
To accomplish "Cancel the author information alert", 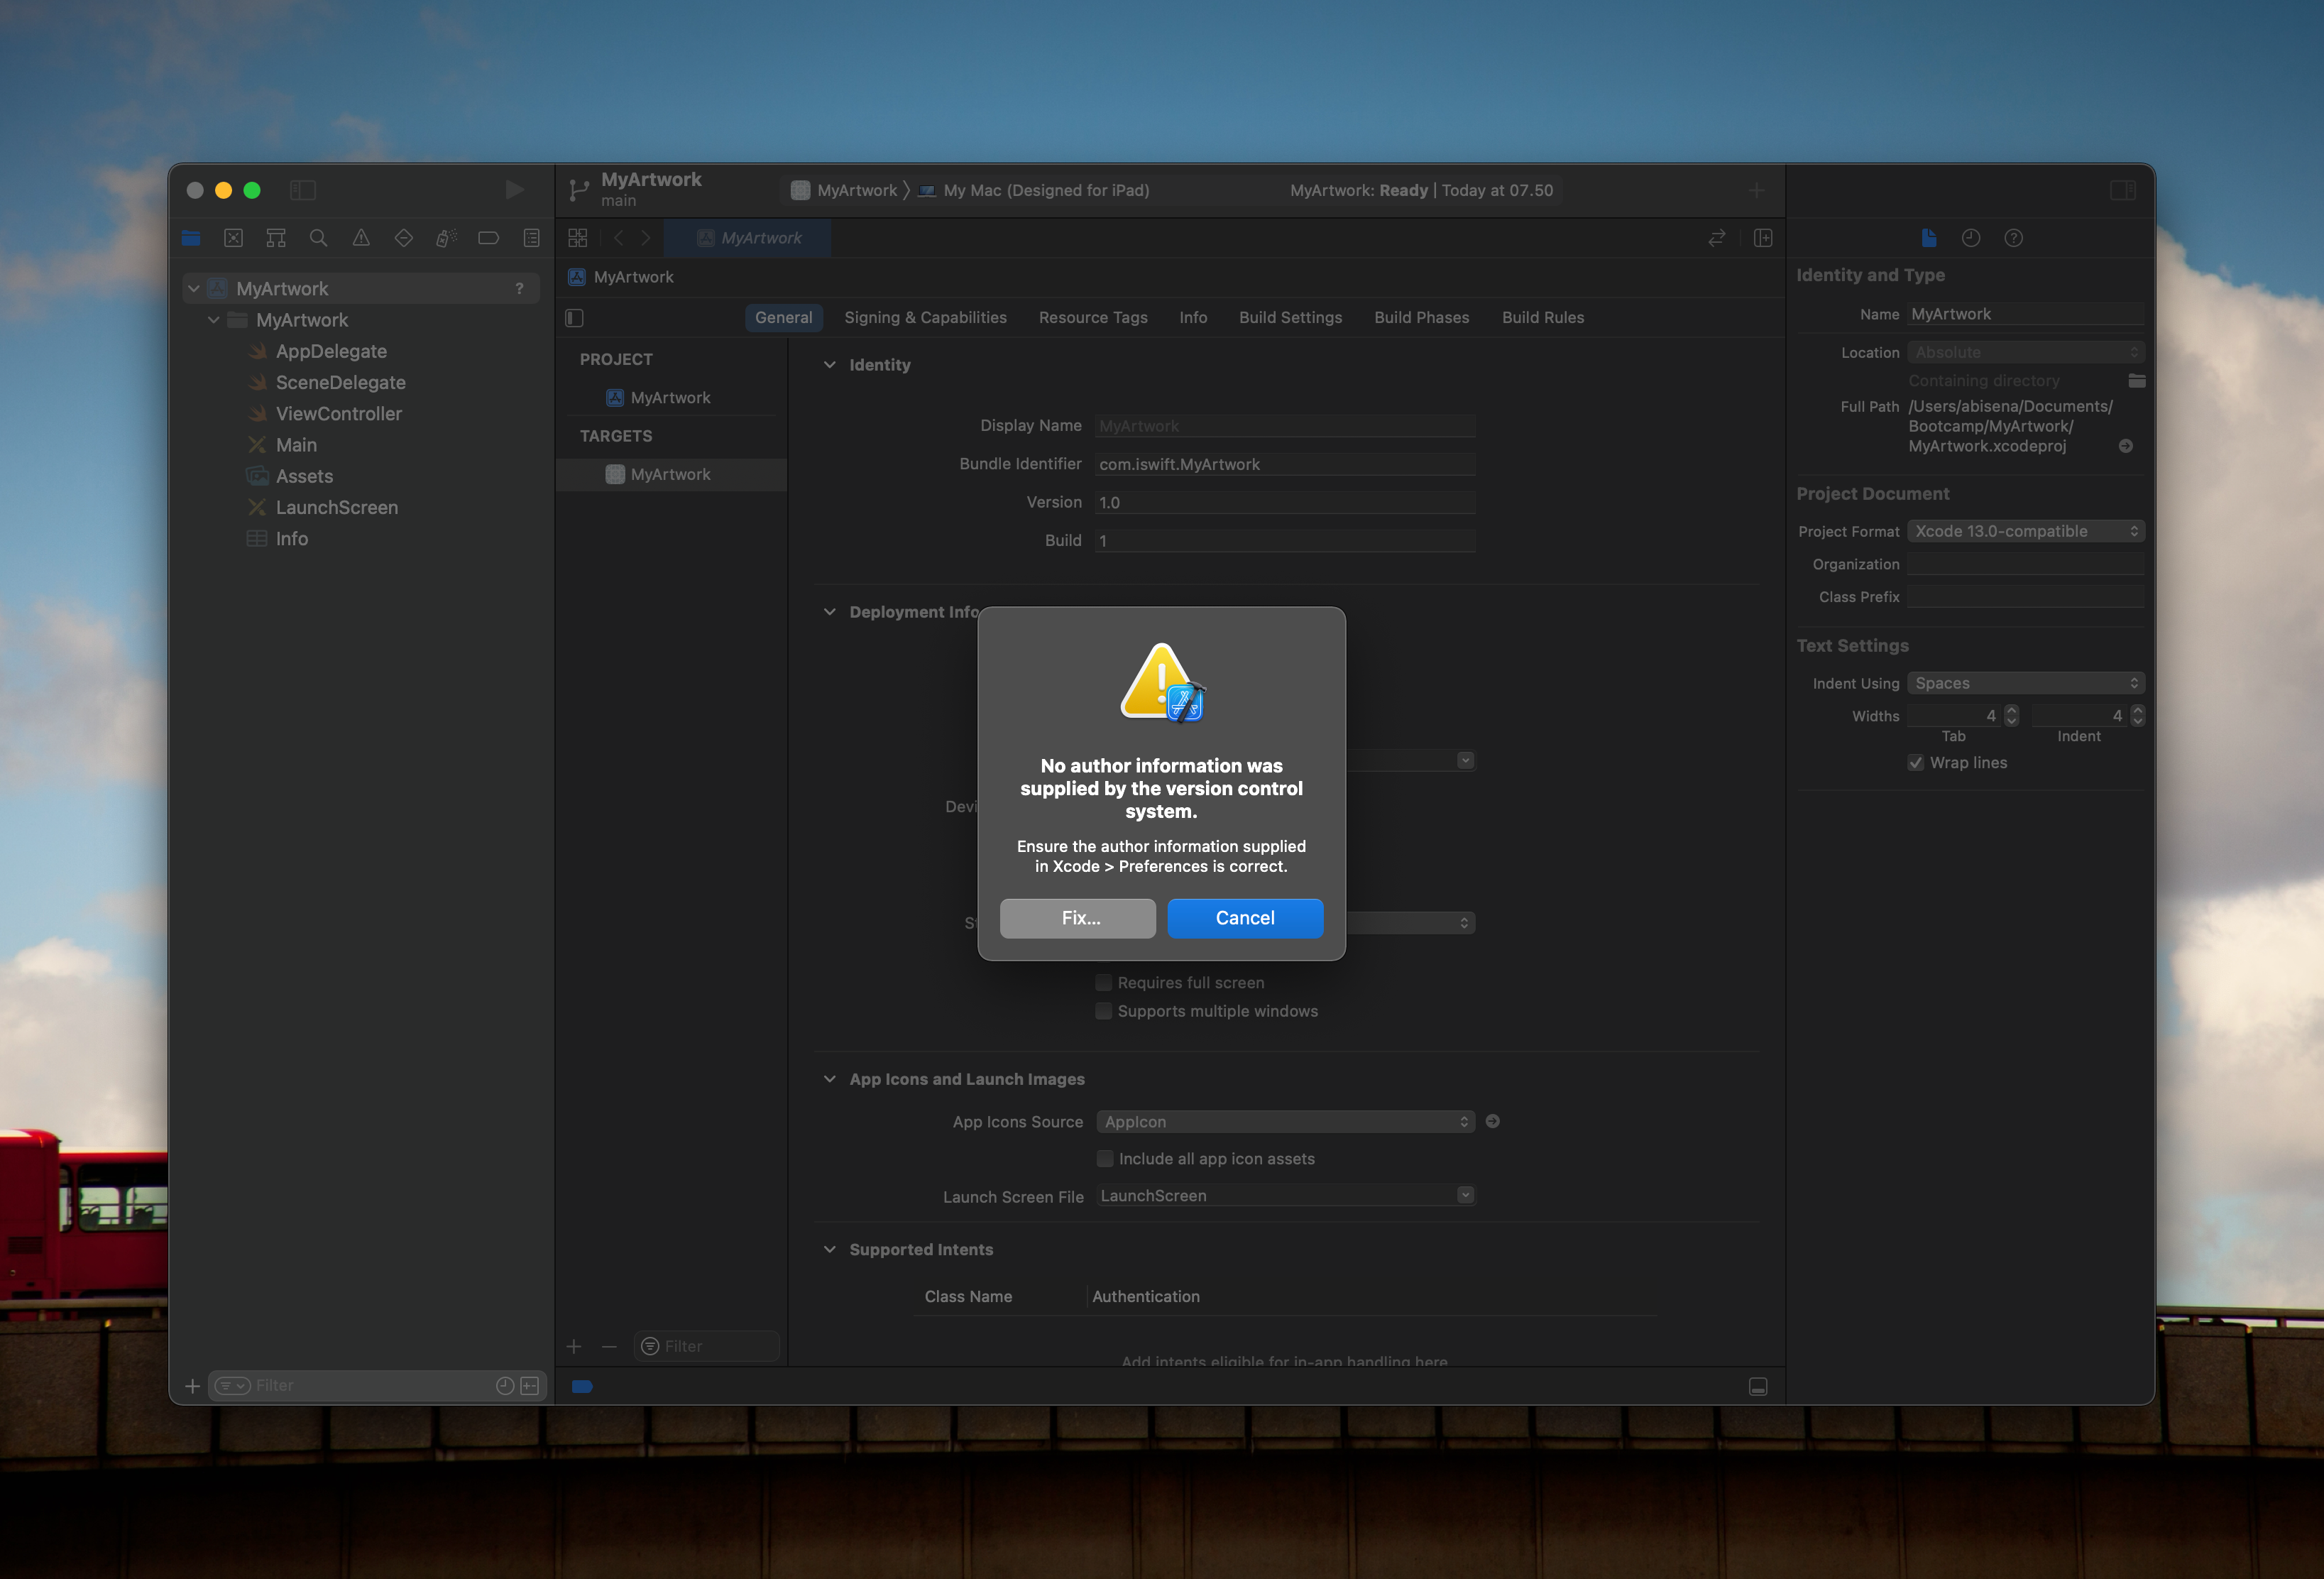I will click(1245, 918).
